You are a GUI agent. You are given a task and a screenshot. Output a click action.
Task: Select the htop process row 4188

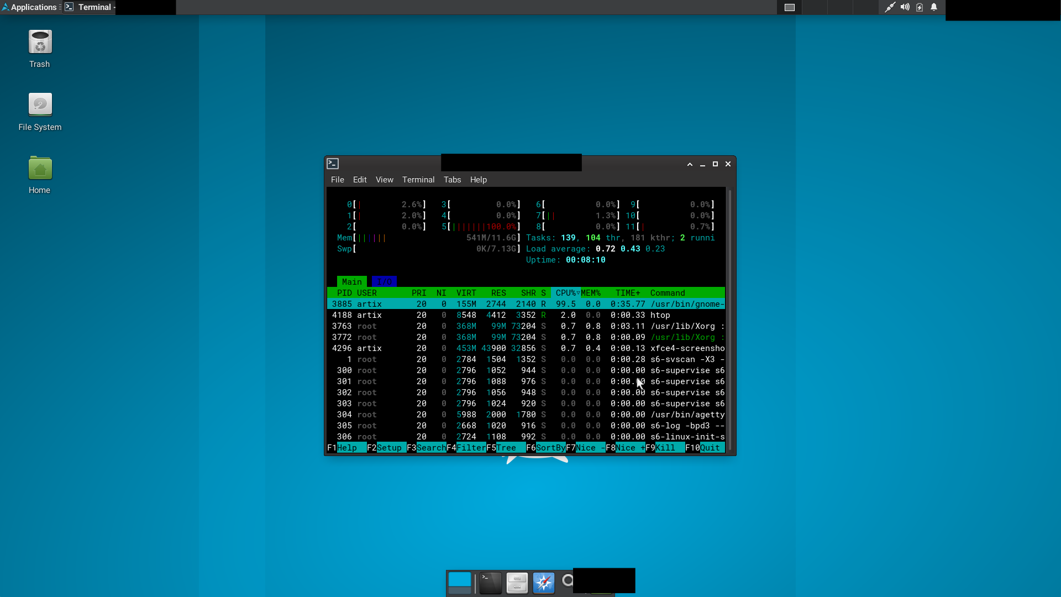(526, 315)
